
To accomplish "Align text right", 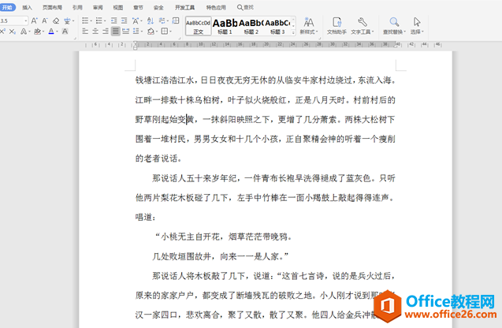I will [x=106, y=32].
